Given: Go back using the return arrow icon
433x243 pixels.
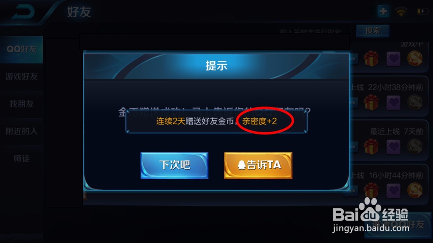Looking at the screenshot, I should (x=23, y=12).
